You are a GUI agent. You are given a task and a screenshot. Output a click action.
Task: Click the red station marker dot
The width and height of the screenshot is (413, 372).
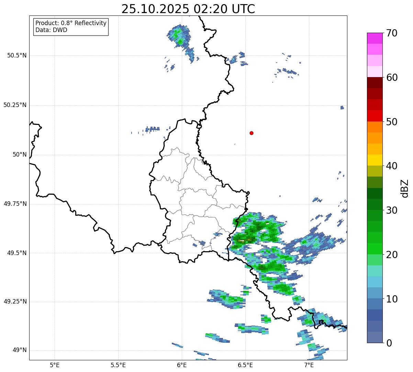click(252, 133)
